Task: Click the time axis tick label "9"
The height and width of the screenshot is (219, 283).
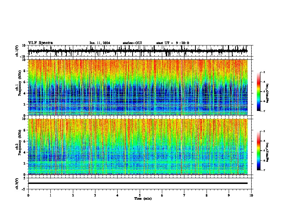Action: coord(229,195)
